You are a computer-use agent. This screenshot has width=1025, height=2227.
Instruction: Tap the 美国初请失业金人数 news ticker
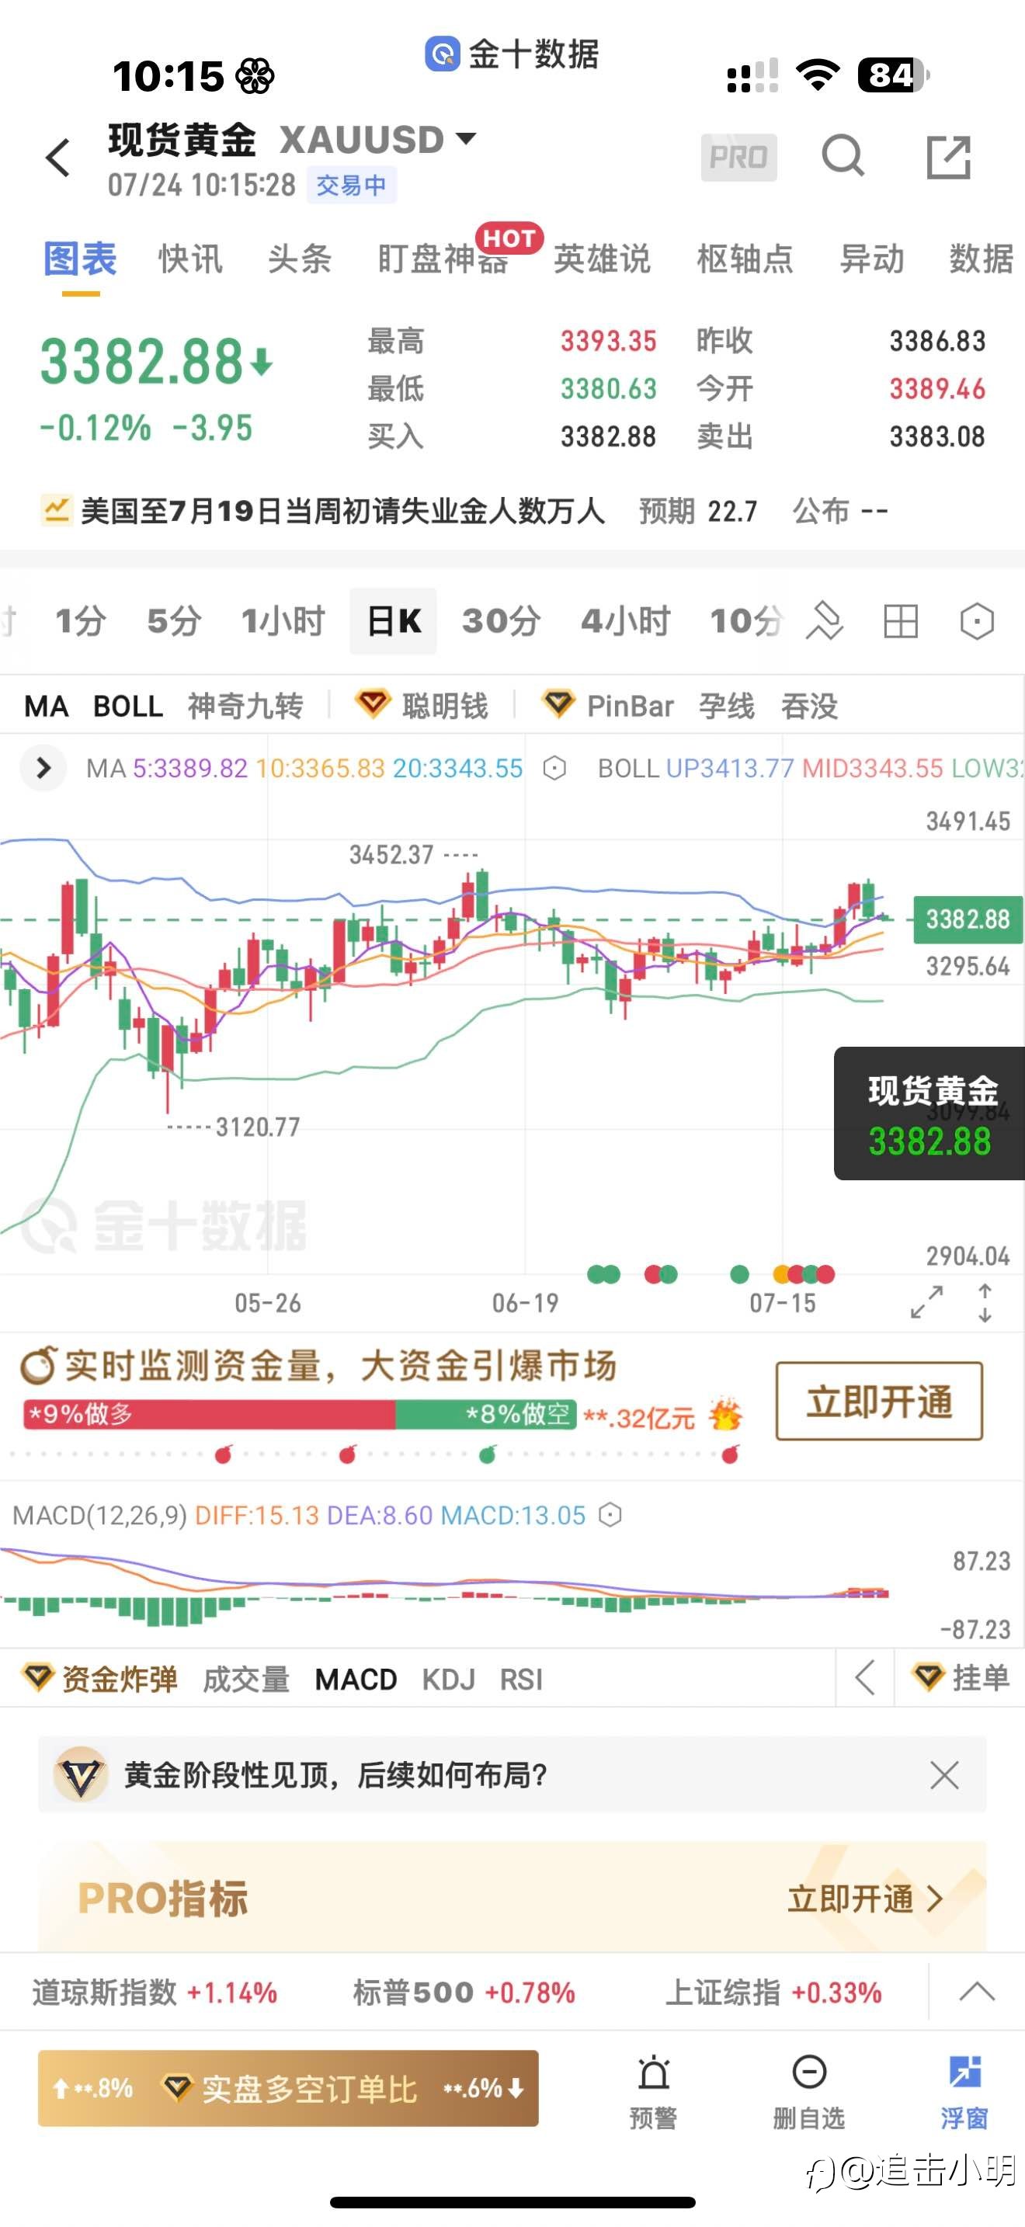click(x=342, y=511)
